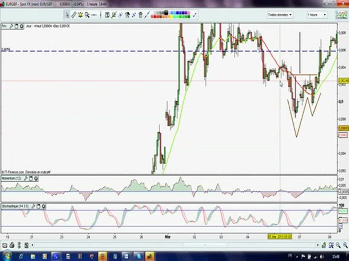
Task: Click the yellow date label on time axis
Action: 280,237
